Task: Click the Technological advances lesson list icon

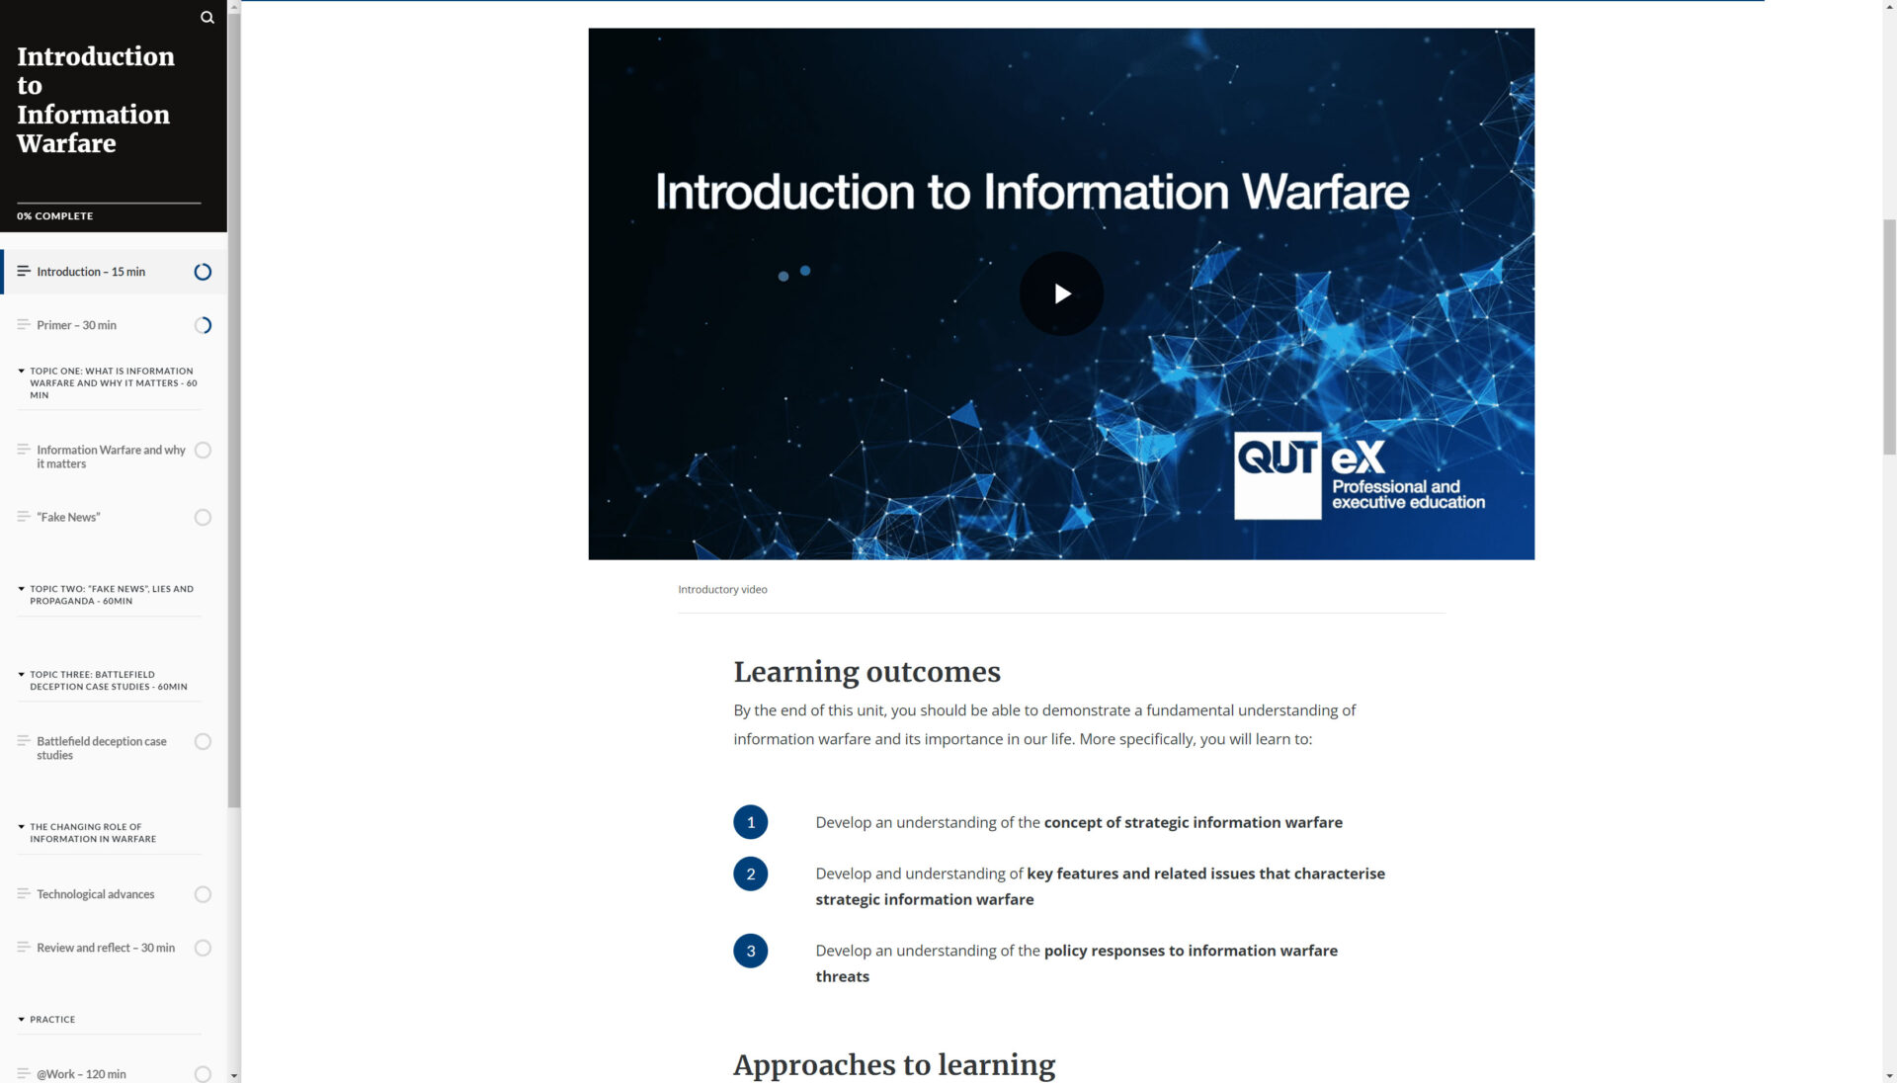Action: pyautogui.click(x=24, y=893)
